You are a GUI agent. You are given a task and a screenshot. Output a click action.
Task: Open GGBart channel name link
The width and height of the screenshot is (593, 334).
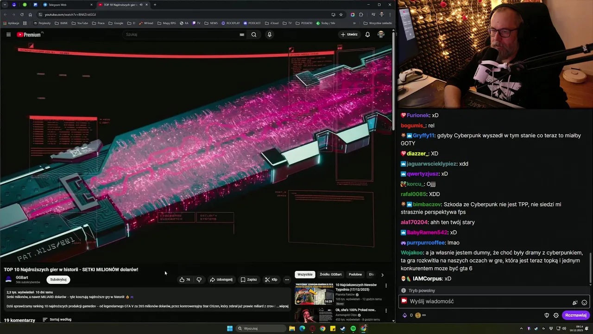coord(22,277)
